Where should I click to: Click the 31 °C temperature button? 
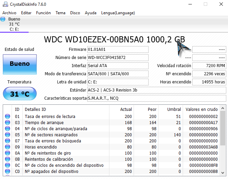coord(20,94)
